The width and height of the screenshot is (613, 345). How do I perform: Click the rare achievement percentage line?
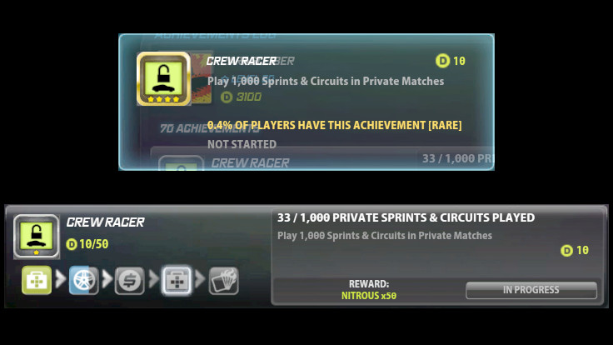[x=334, y=125]
